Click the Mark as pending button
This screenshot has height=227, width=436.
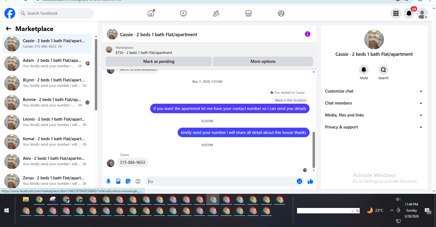click(159, 62)
